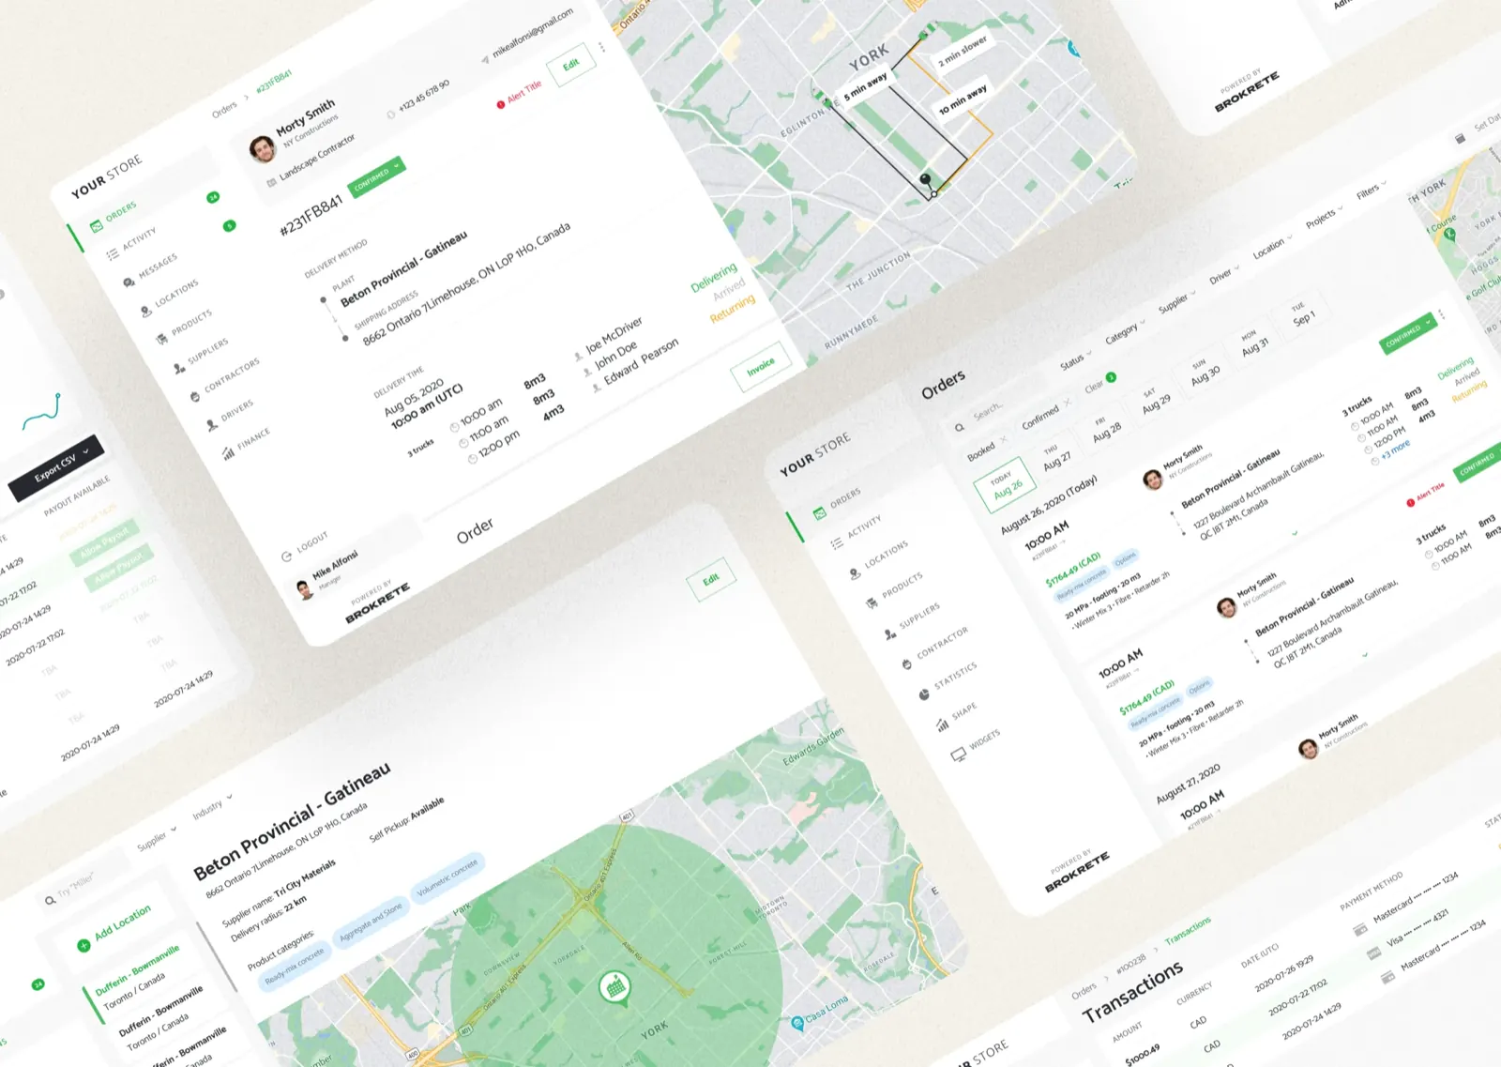Open Locations icon in order detail sidebar

point(145,311)
